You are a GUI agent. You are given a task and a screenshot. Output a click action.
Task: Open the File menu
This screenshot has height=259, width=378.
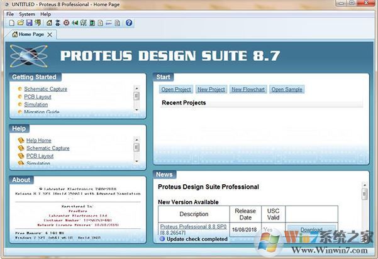10,13
